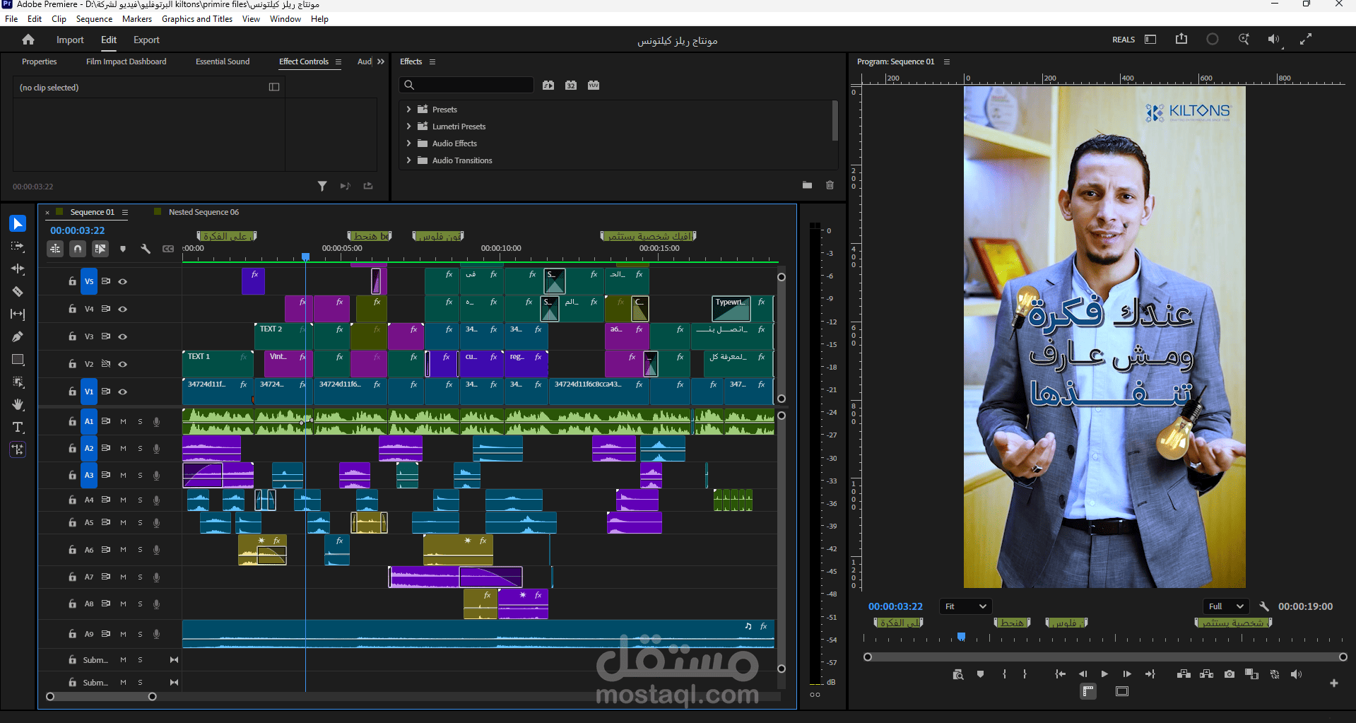
Task: Open Program monitor settings wrench
Action: (x=1264, y=606)
